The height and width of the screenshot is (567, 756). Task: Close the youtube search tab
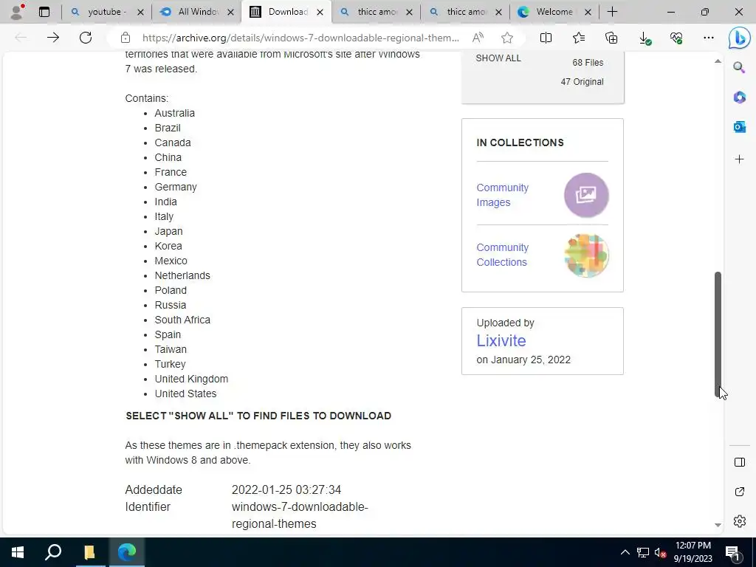[140, 12]
